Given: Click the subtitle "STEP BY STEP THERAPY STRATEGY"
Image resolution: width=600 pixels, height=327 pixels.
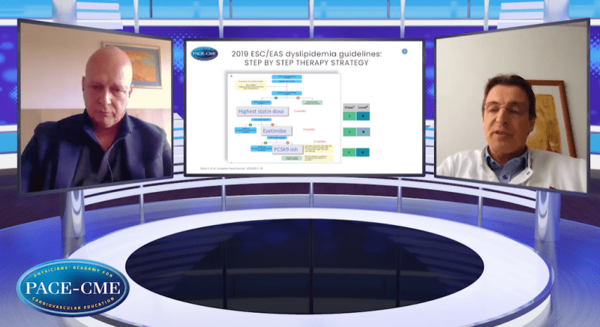Looking at the screenshot, I should 307,63.
